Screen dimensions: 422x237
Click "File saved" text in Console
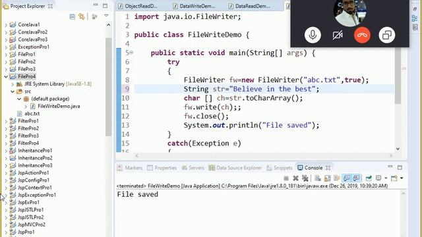[138, 194]
